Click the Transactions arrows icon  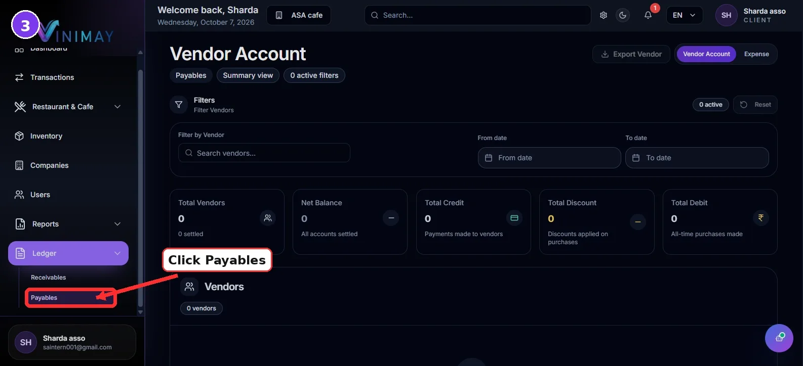(x=19, y=77)
